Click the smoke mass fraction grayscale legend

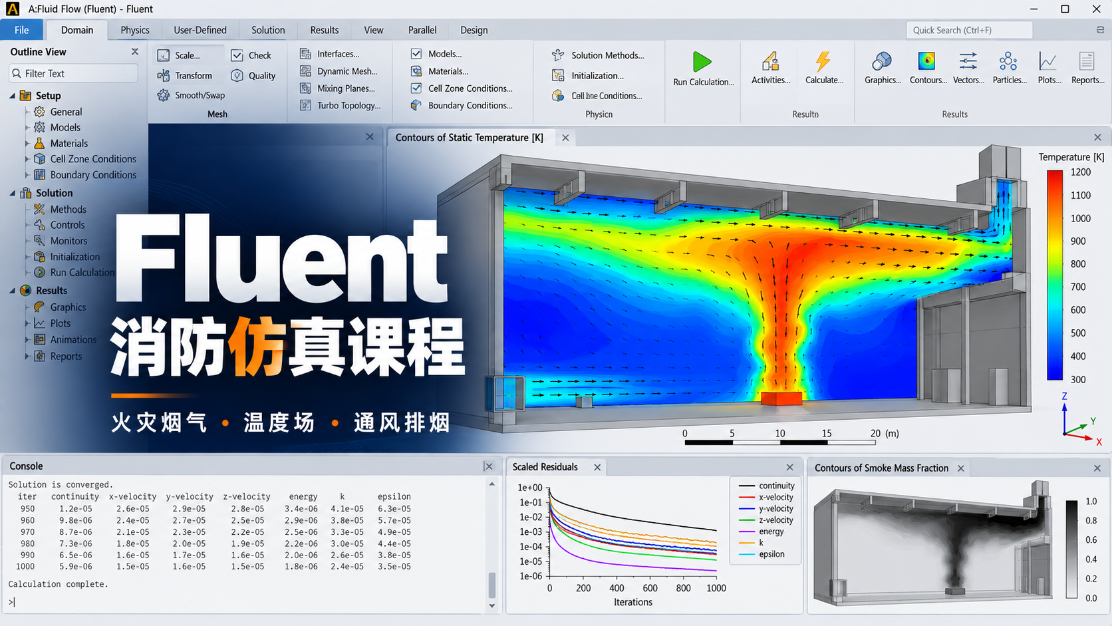pyautogui.click(x=1071, y=549)
